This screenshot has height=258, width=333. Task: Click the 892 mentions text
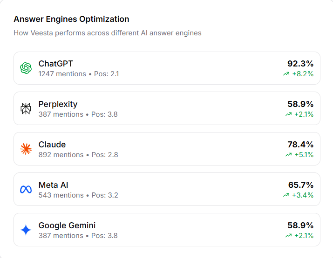pyautogui.click(x=61, y=155)
